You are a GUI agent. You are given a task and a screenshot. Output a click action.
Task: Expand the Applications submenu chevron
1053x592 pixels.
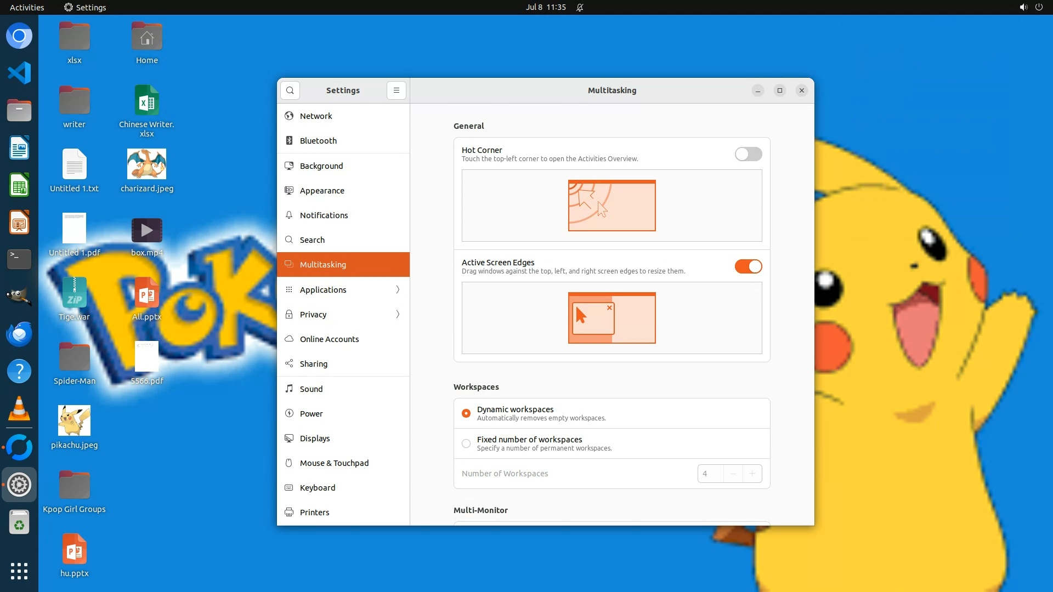coord(398,290)
